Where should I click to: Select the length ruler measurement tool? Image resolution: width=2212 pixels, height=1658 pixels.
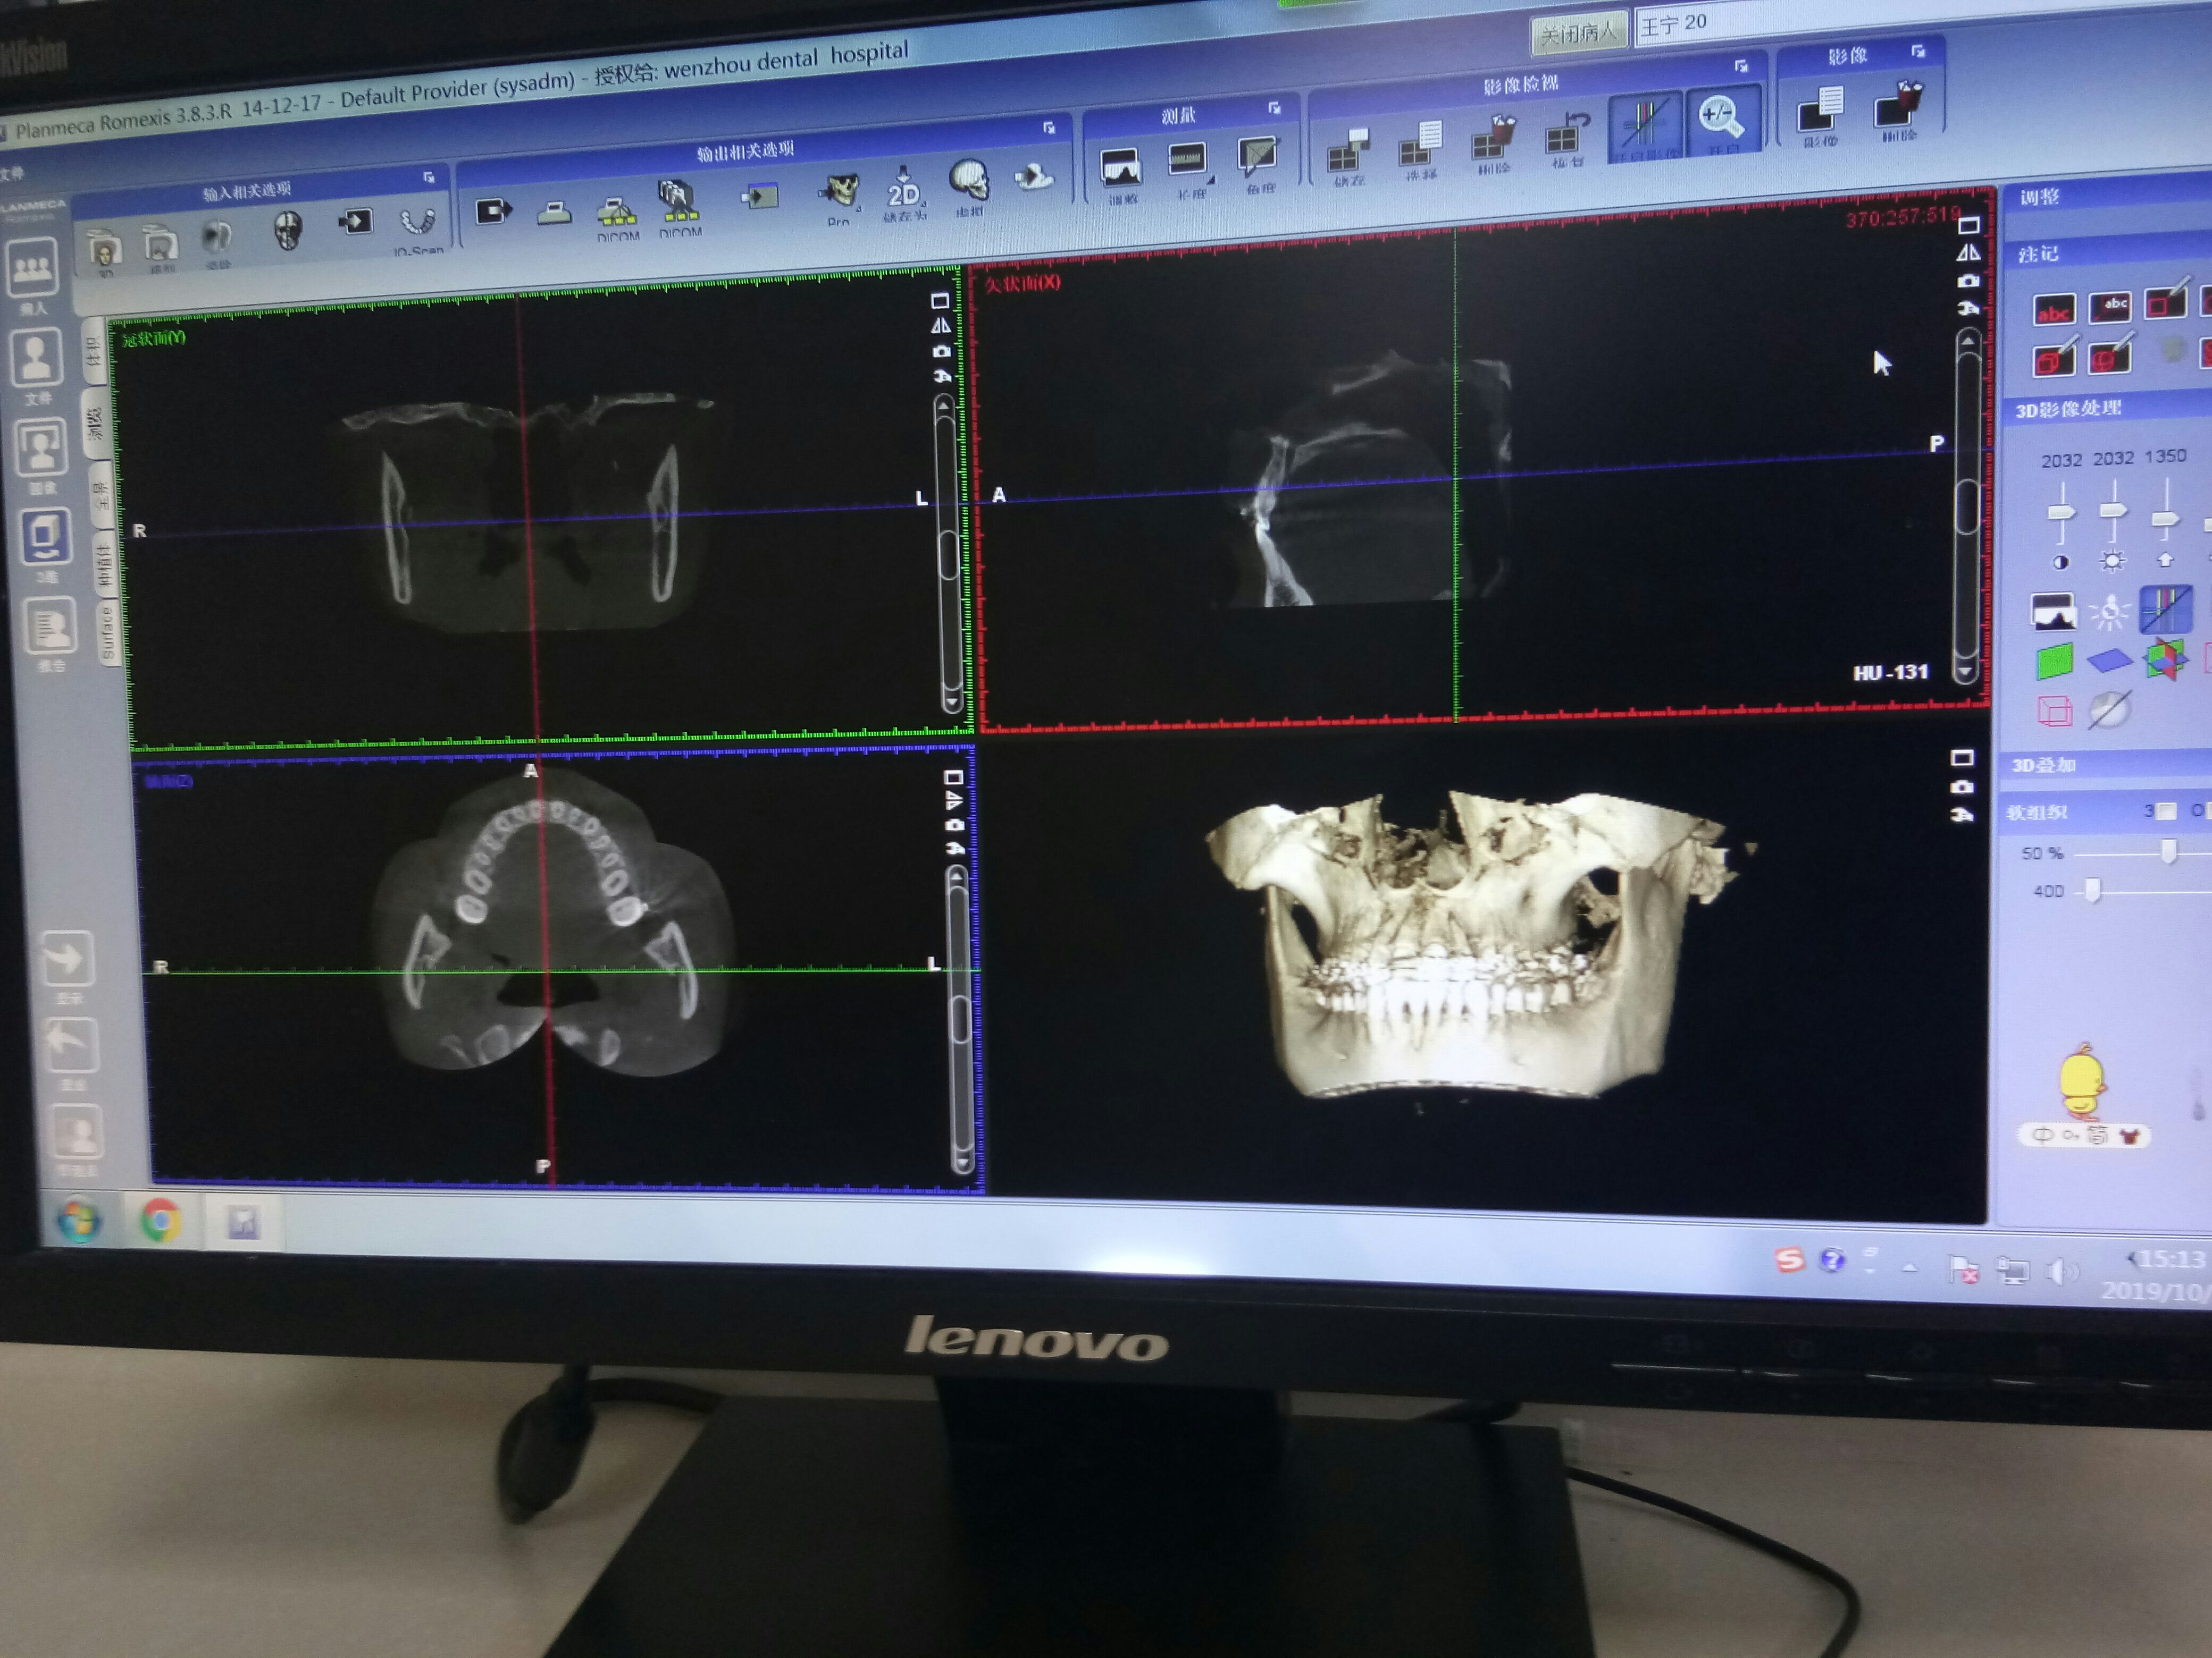click(1188, 160)
